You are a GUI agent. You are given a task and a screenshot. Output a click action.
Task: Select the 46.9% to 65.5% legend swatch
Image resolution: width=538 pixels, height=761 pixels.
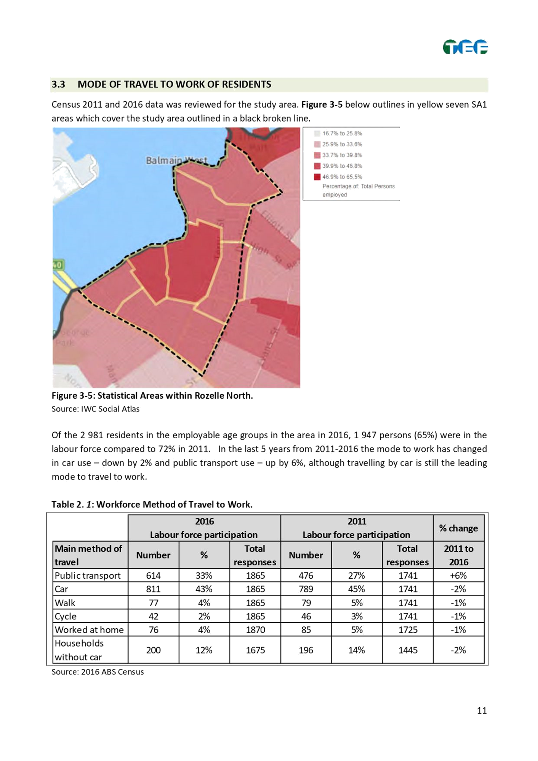(317, 177)
